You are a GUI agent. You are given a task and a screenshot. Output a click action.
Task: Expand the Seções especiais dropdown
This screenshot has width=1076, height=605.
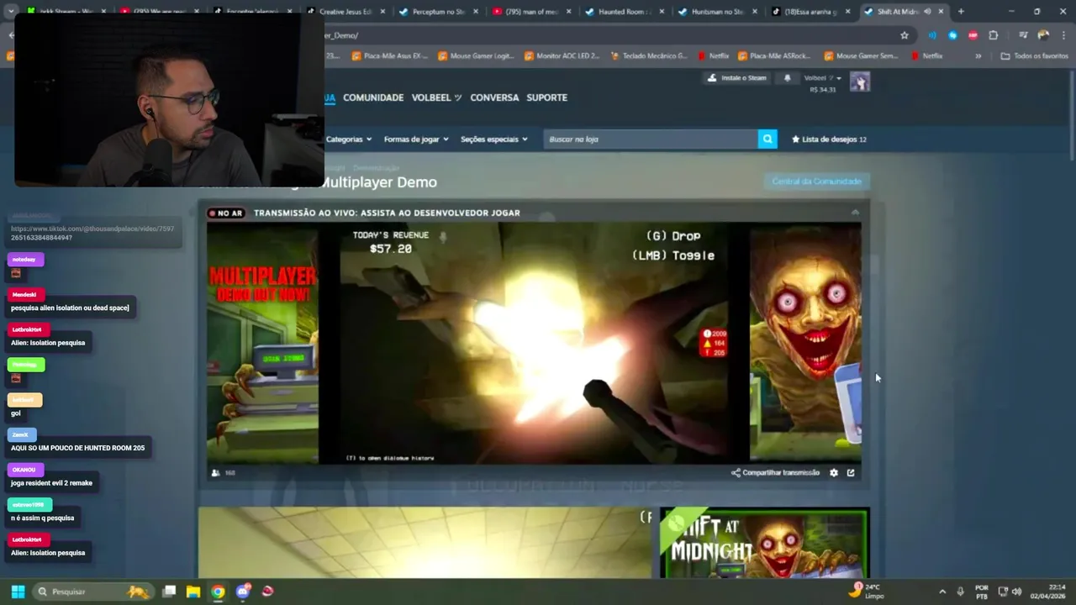coord(494,139)
